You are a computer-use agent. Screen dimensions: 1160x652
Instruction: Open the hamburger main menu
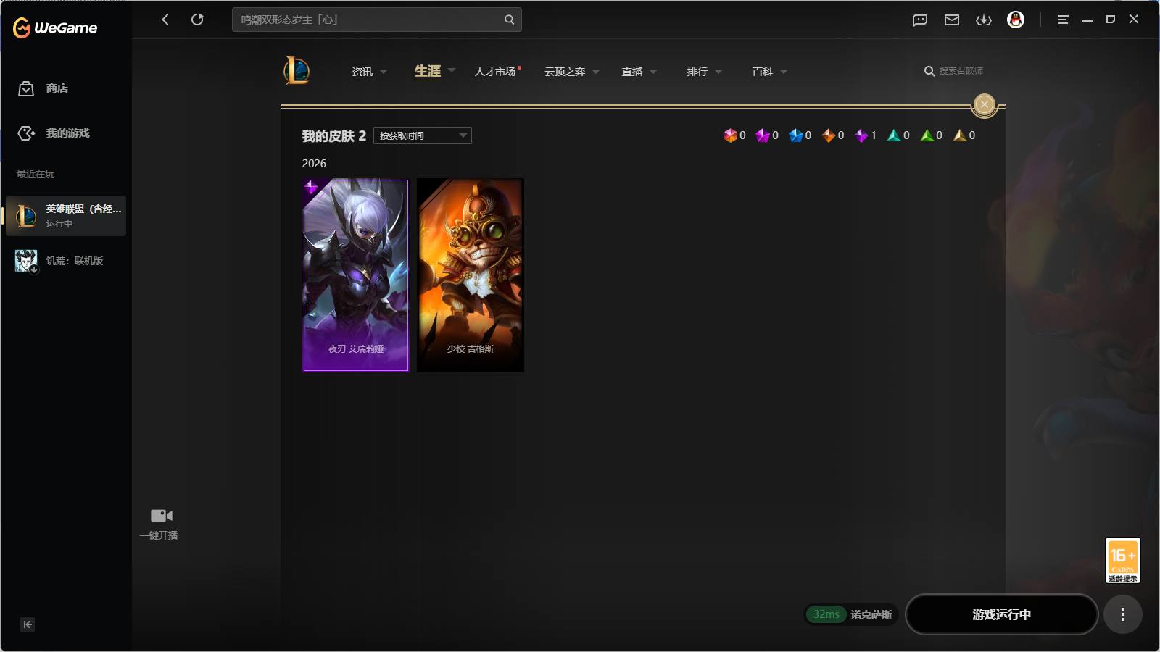coord(1063,20)
